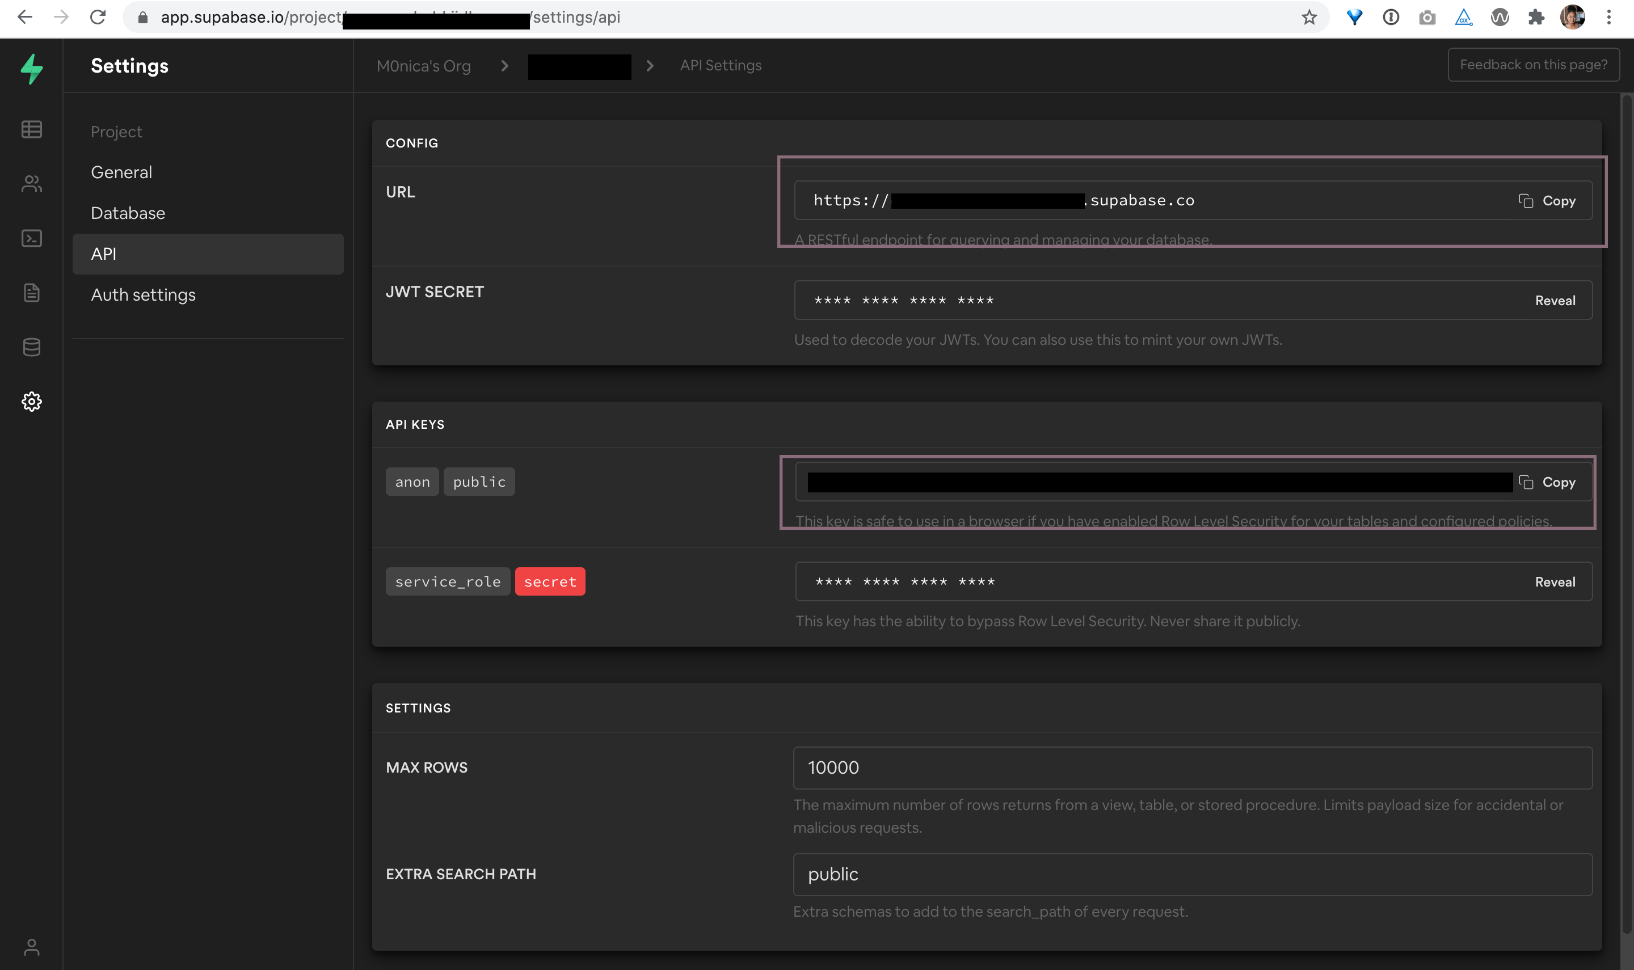Reveal the service_role secret key

(1554, 582)
